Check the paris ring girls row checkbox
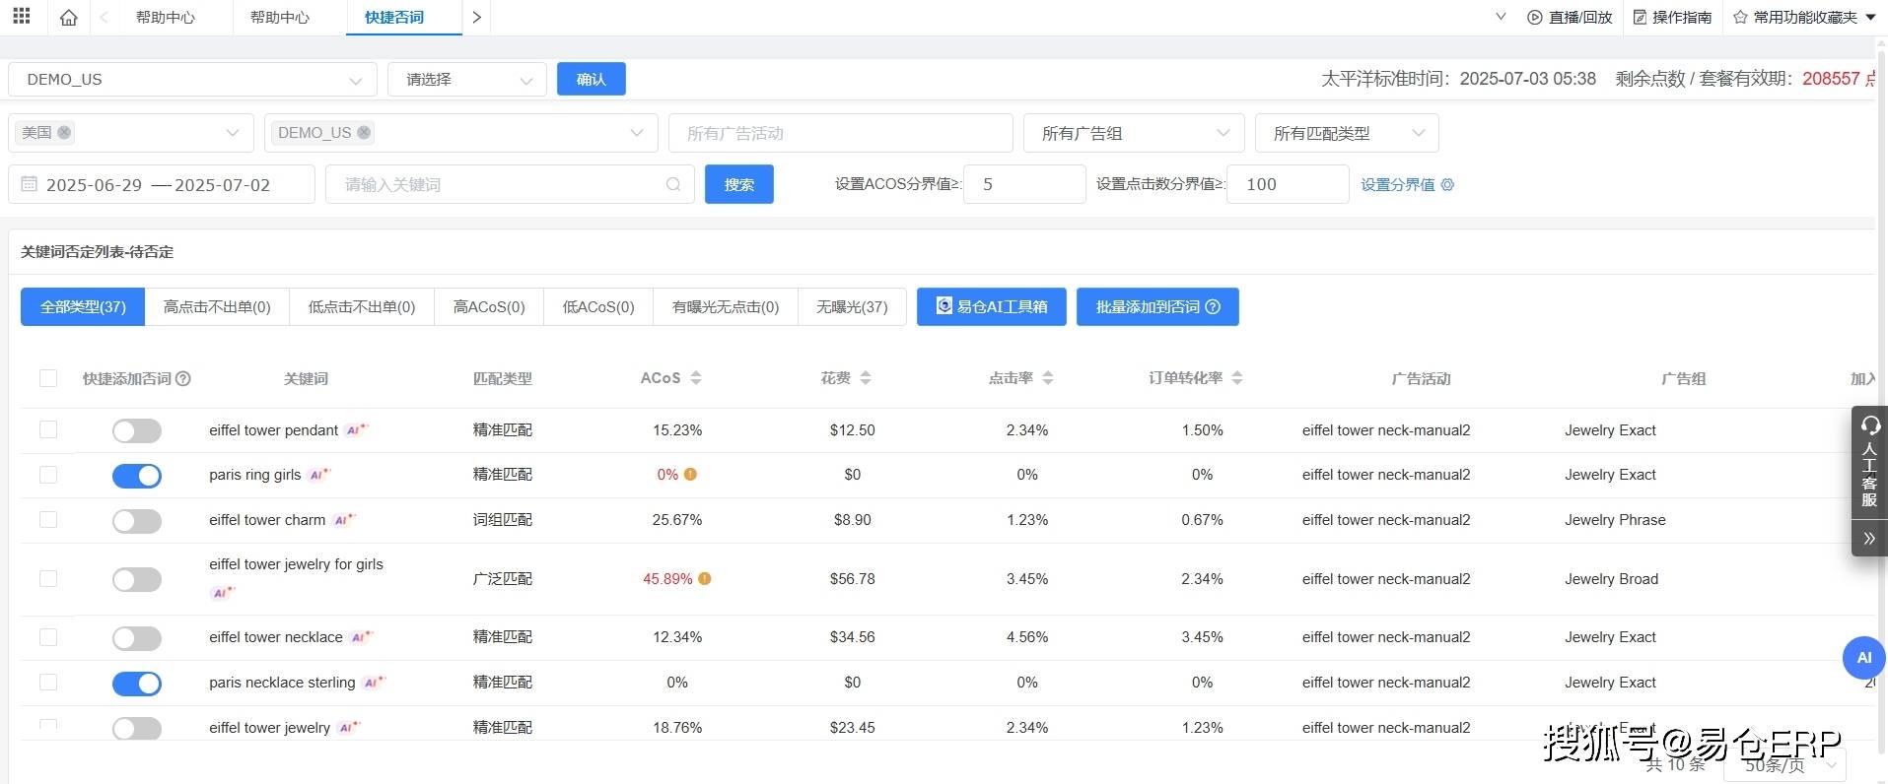1888x784 pixels. coord(48,475)
